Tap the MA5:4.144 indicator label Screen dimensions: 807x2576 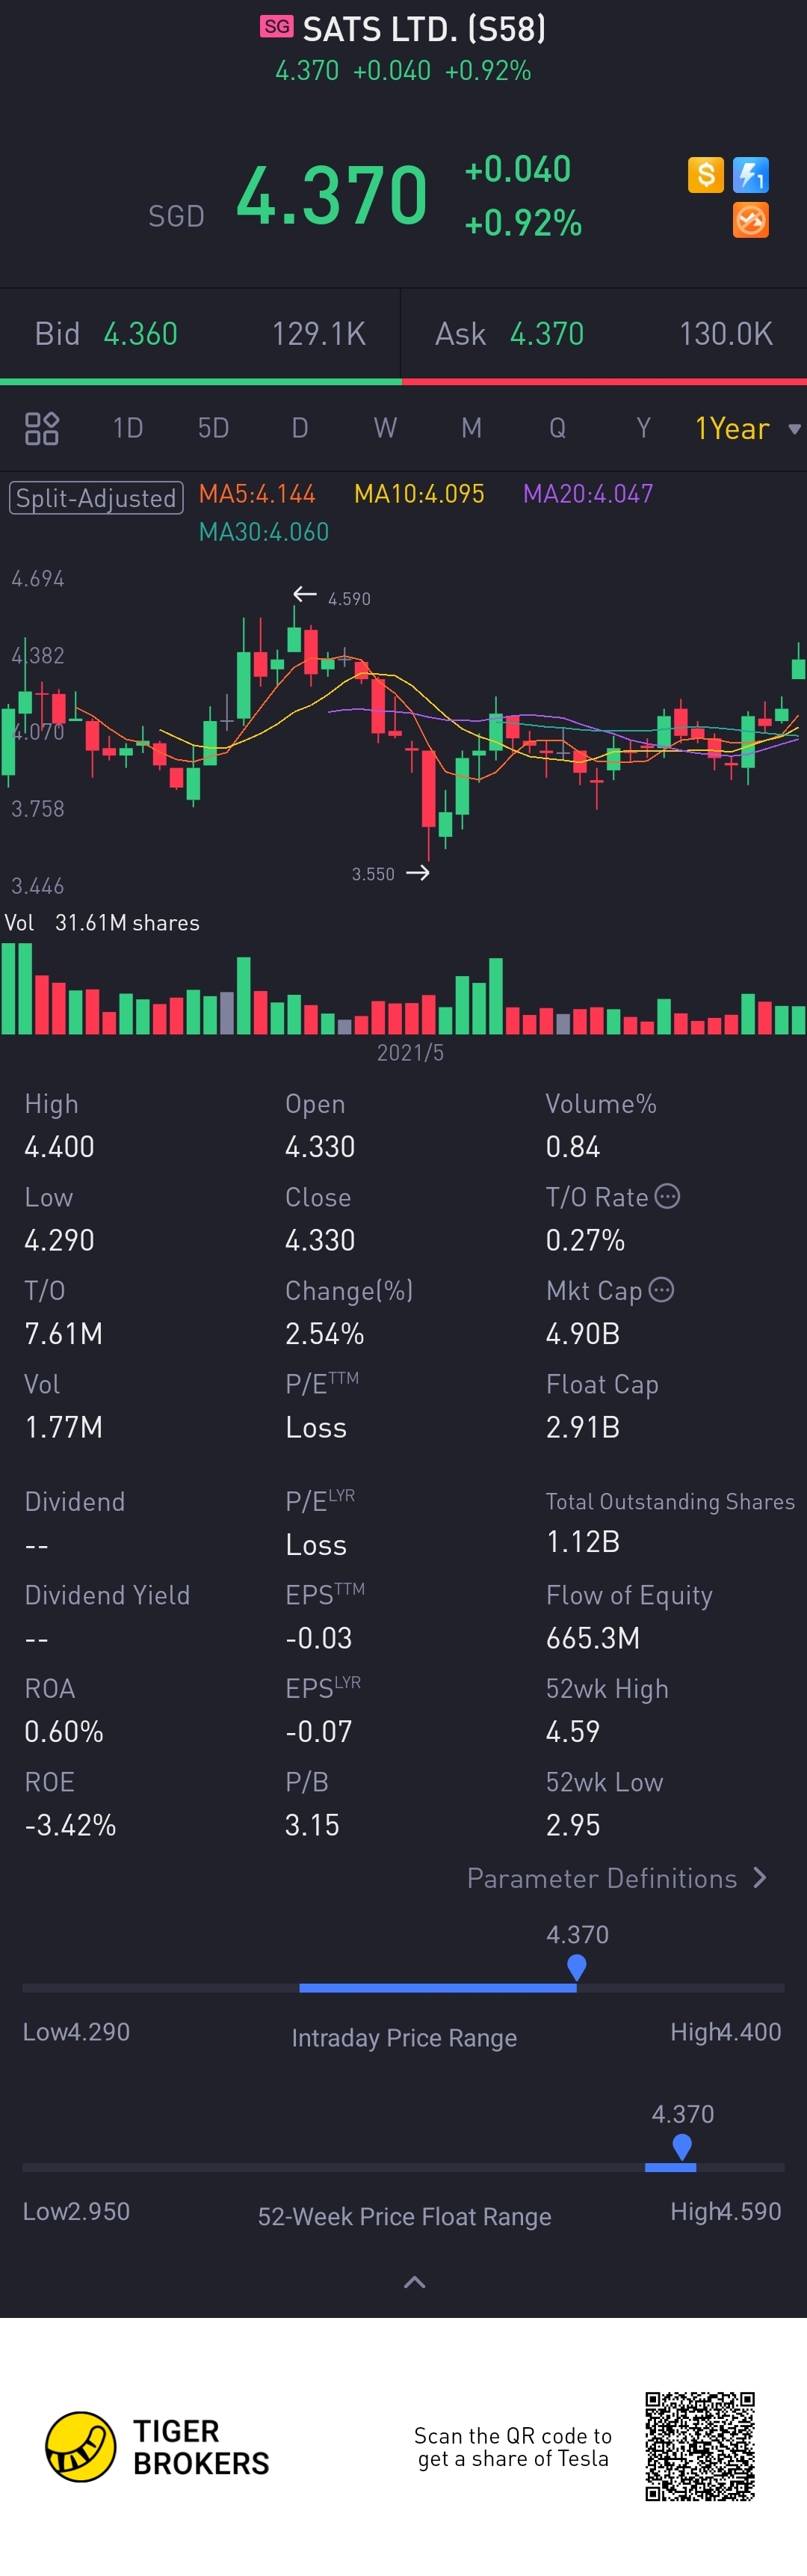(x=257, y=494)
